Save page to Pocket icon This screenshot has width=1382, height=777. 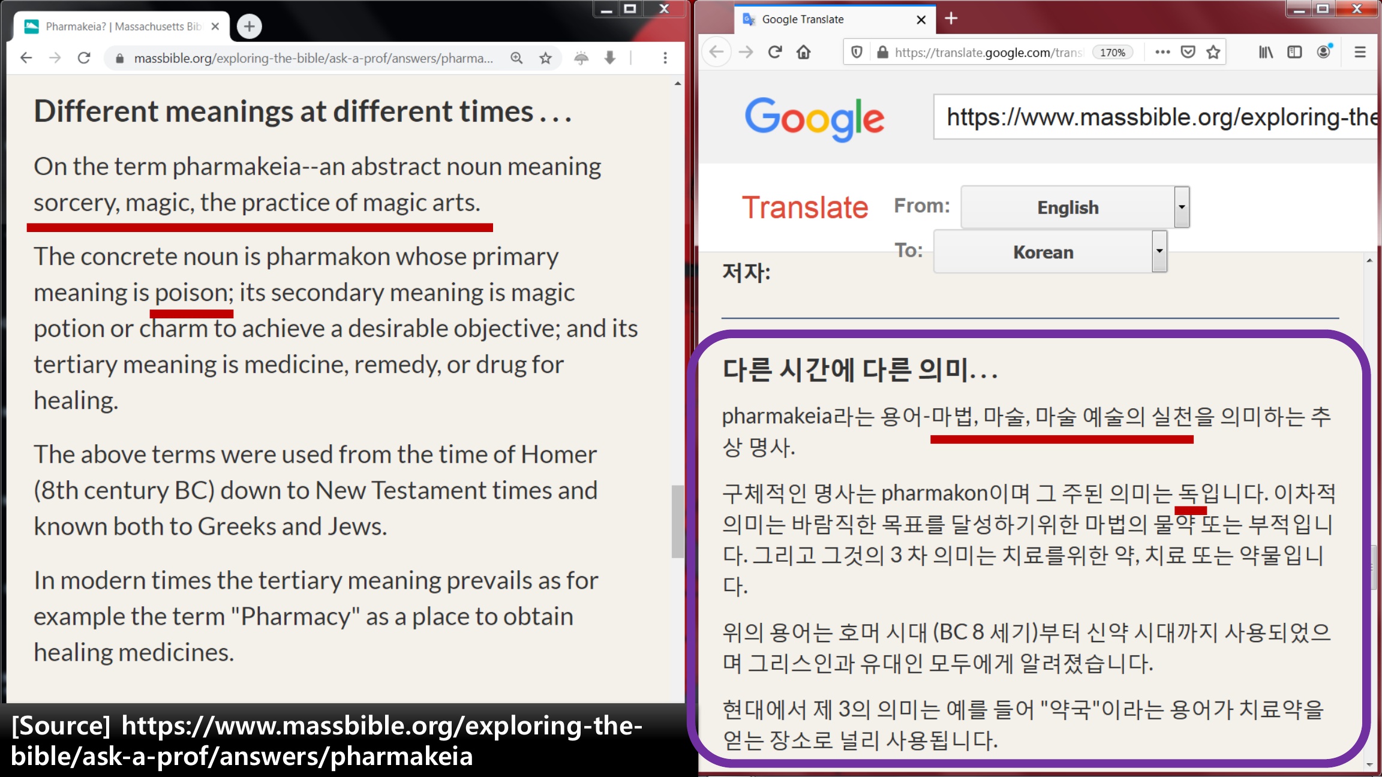coord(1188,52)
